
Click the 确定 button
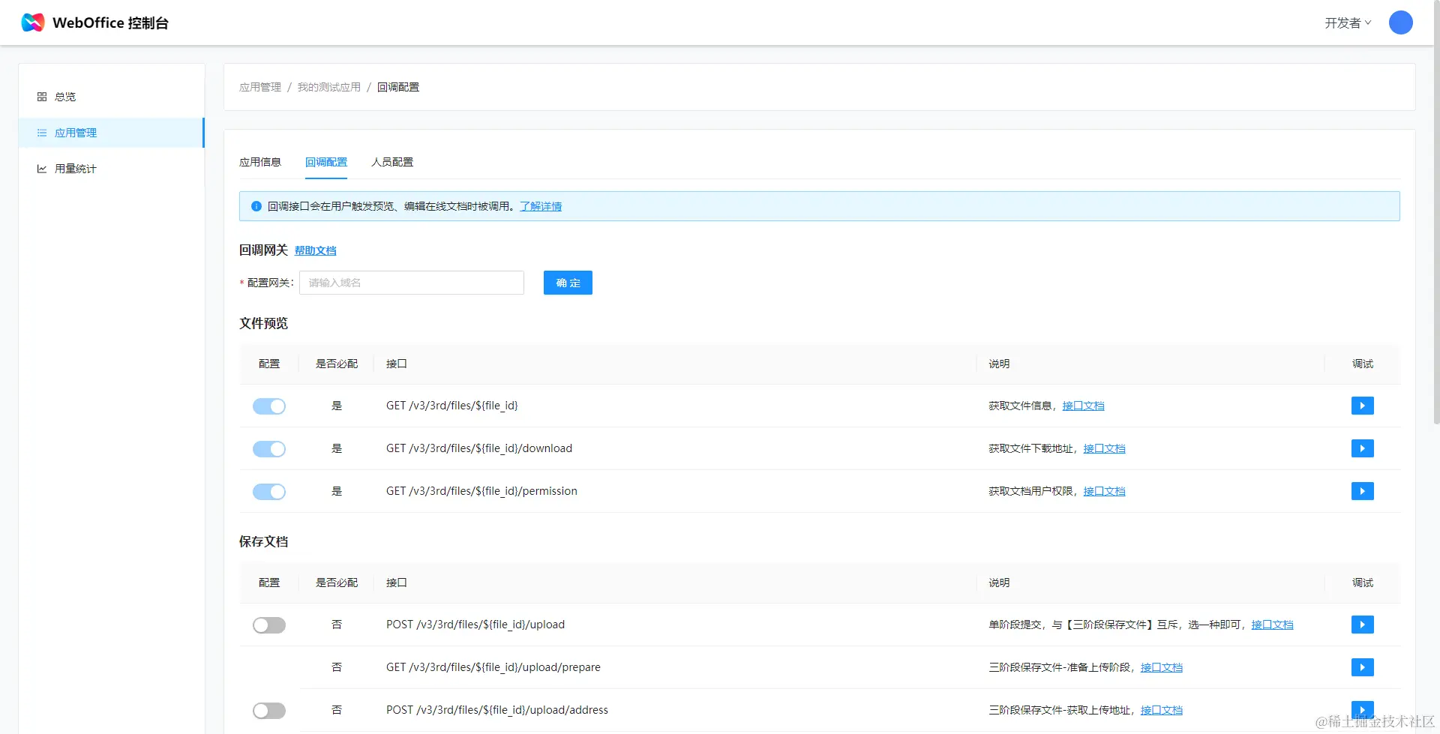568,283
